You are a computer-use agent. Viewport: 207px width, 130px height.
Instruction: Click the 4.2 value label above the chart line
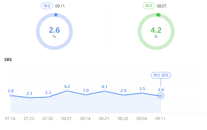pos(67,87)
